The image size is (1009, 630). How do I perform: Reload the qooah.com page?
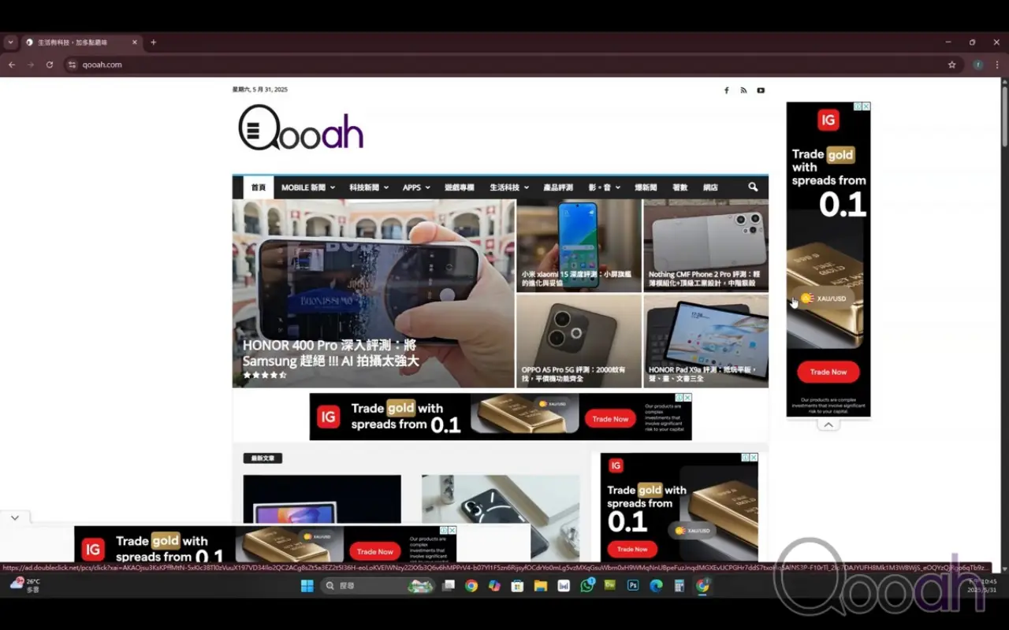click(x=50, y=65)
